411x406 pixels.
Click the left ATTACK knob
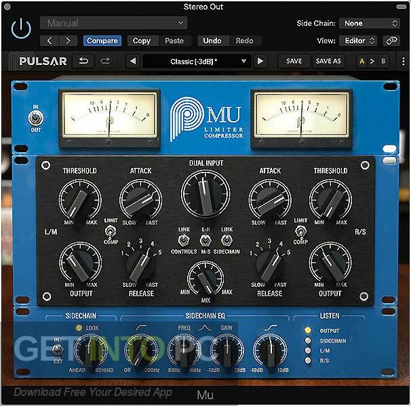(x=141, y=200)
